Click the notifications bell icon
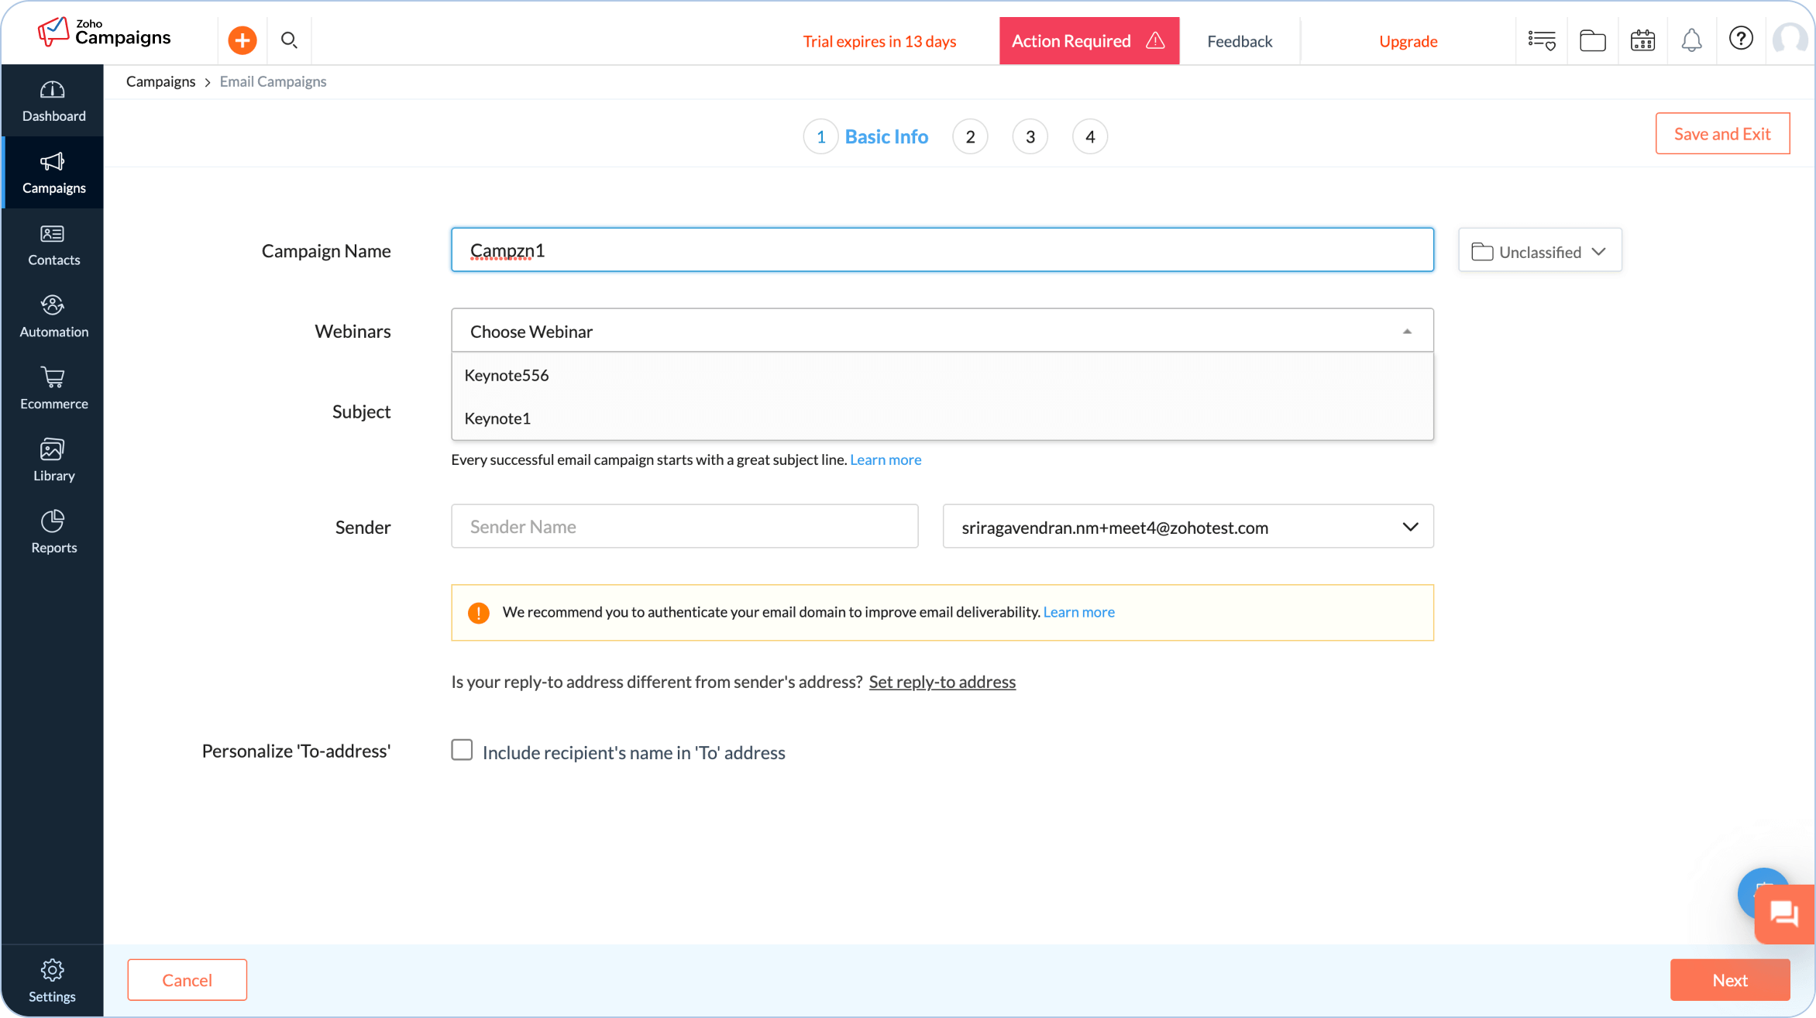This screenshot has height=1018, width=1816. click(x=1691, y=40)
